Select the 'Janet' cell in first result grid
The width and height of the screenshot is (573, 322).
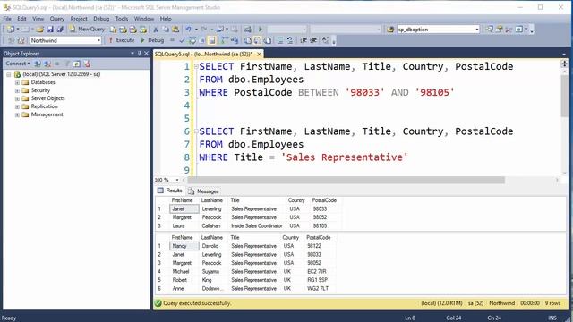pos(184,208)
